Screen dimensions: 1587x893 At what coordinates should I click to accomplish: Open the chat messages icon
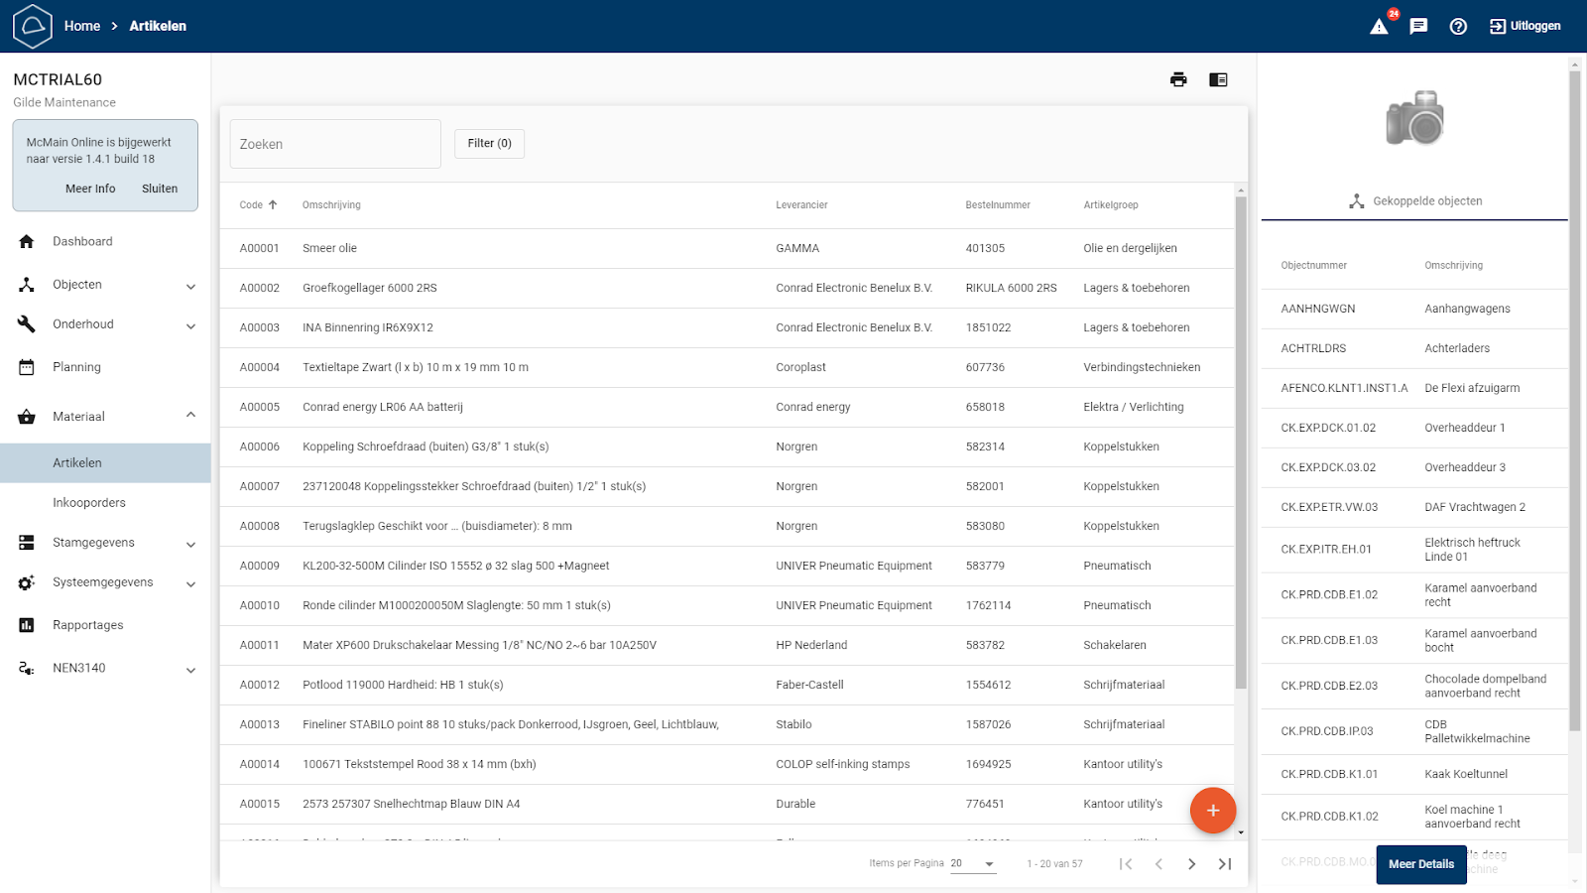pos(1418,27)
